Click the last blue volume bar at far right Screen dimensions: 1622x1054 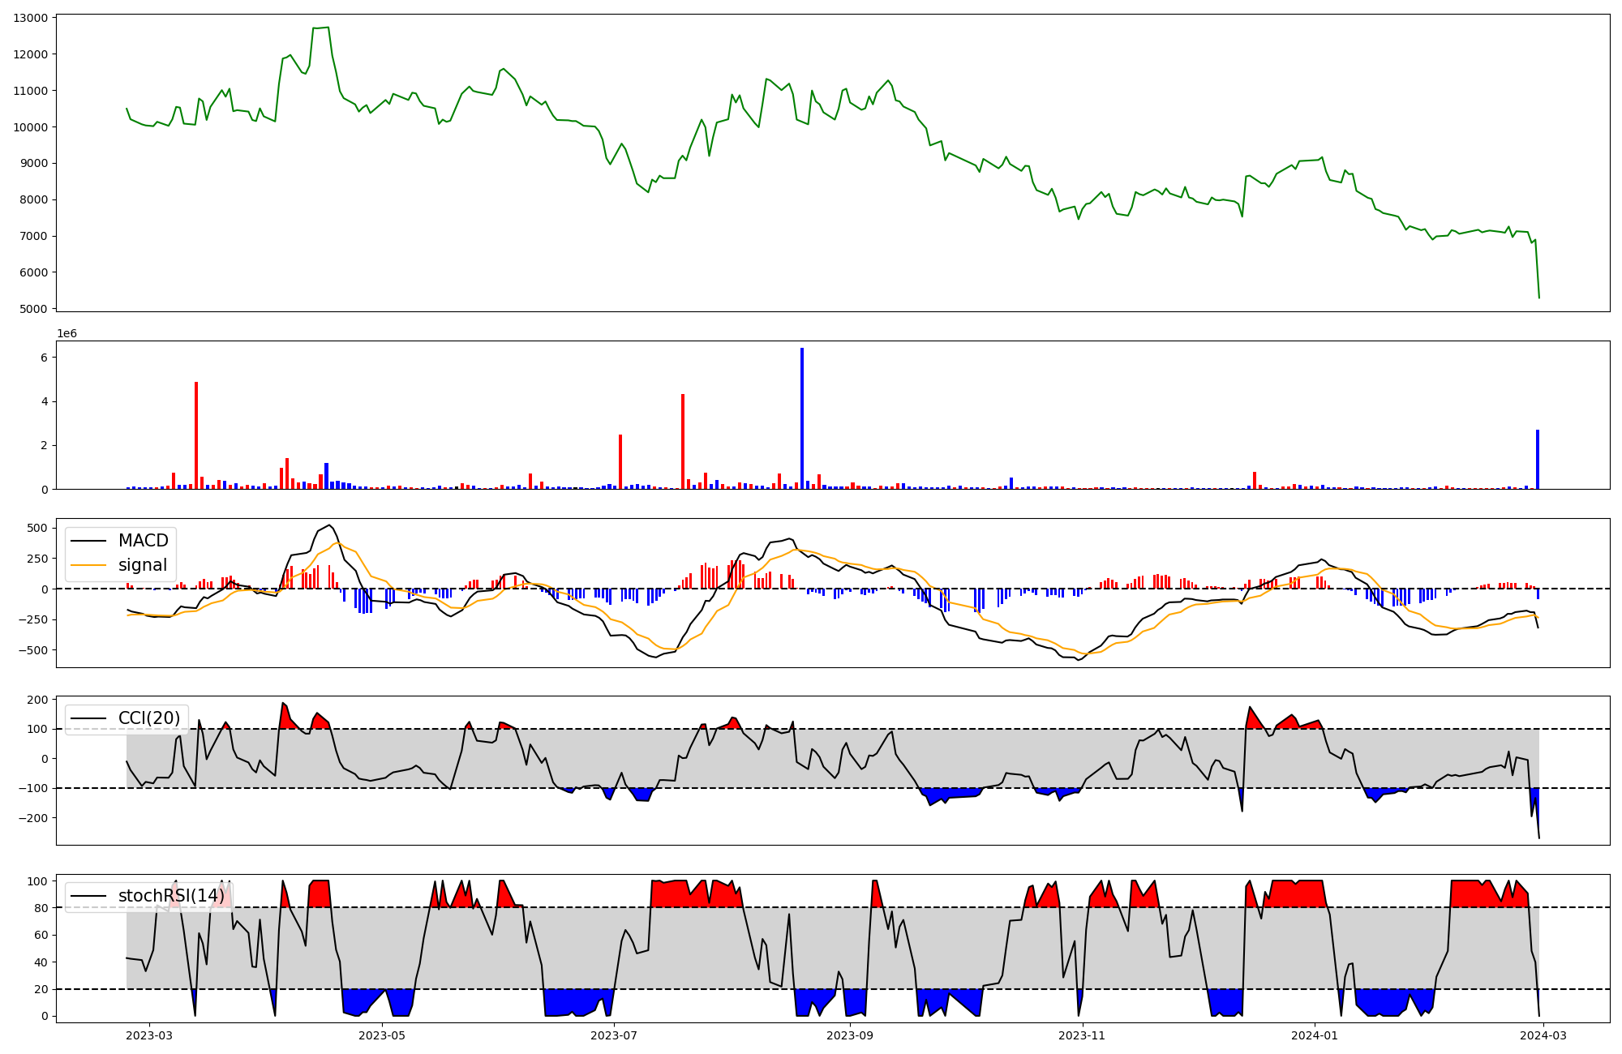[x=1538, y=460]
